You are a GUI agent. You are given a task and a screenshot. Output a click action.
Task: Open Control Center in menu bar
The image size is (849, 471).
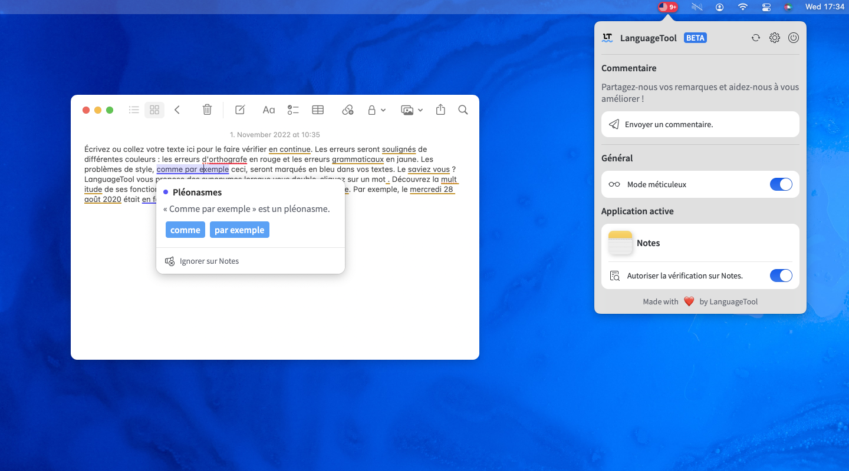pos(766,7)
